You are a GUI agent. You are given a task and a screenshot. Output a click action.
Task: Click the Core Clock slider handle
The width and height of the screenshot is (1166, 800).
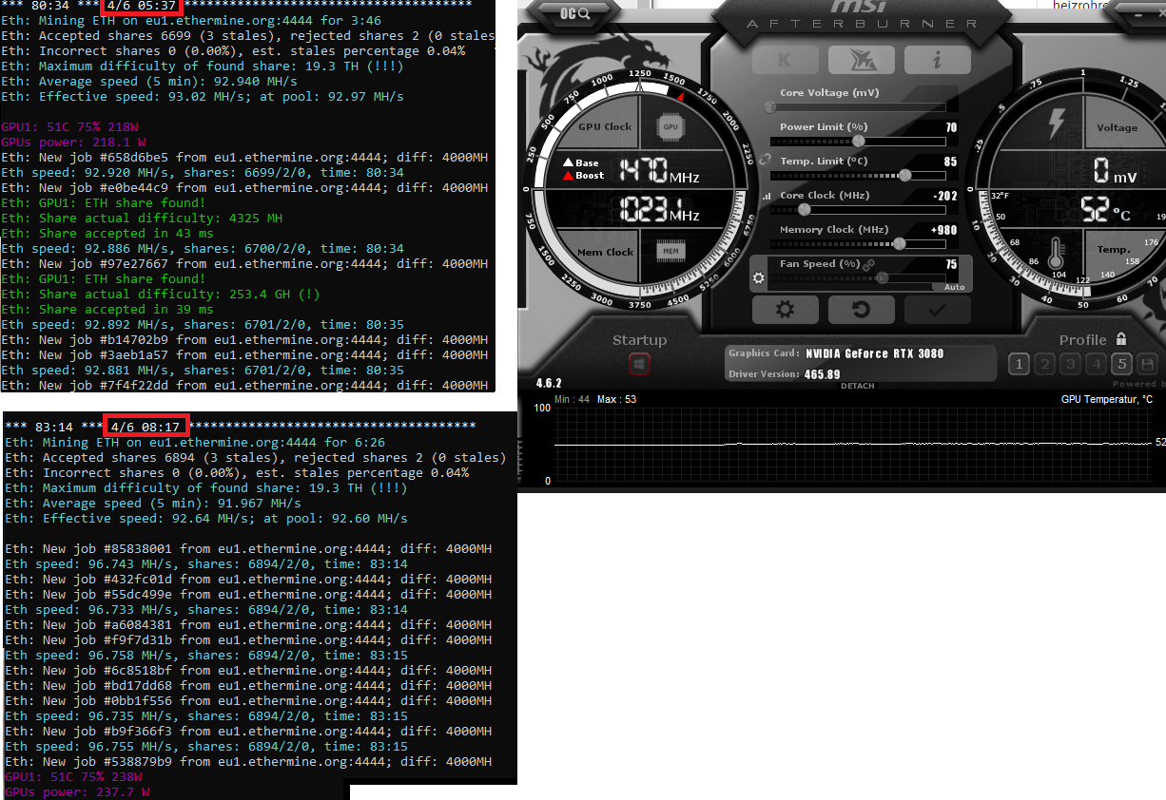[804, 209]
